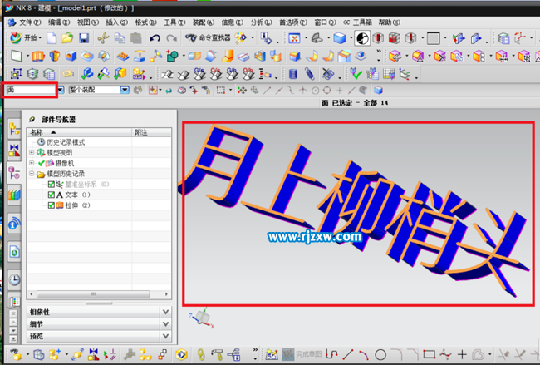This screenshot has height=365, width=540.
Task: Open the 整个装配 selection scope dropdown
Action: [125, 91]
